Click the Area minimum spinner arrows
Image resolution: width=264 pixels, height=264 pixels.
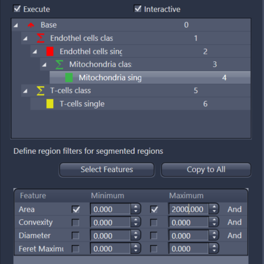click(135, 209)
